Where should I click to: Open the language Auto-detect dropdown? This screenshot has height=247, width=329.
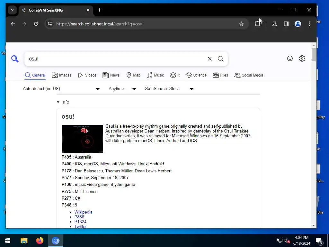pos(61,89)
